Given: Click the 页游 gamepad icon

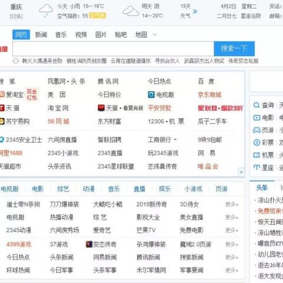Looking at the screenshot, I should pyautogui.click(x=256, y=130).
